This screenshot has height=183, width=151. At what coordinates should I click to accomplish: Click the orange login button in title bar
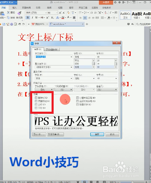(x=106, y=2)
